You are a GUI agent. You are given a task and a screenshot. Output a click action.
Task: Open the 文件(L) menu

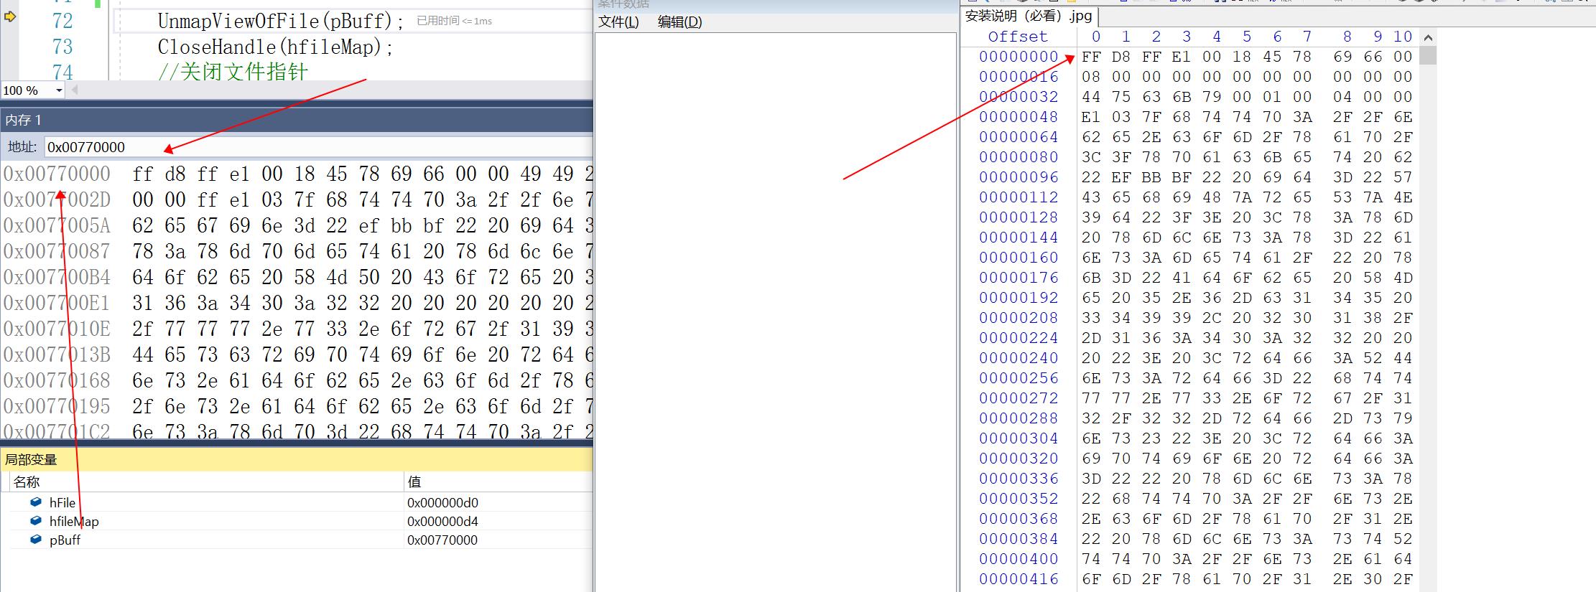point(618,22)
